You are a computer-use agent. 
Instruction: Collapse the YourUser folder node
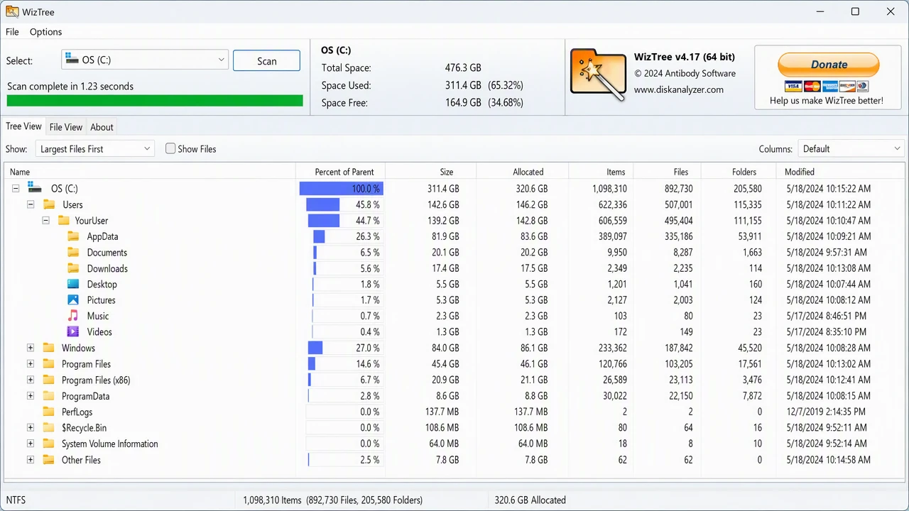click(45, 221)
